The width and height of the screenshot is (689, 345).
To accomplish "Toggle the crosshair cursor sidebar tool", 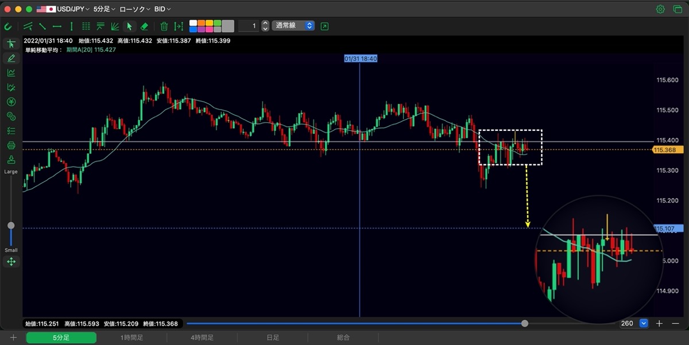I will click(11, 44).
